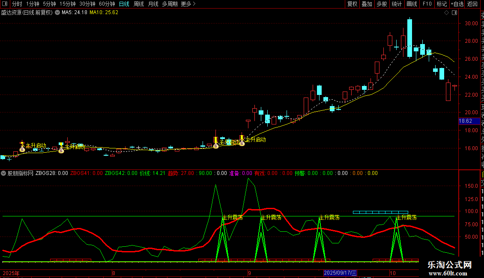Viewport: 484px width, 278px height.
Task: Open the 股朋指标网 indicator dropdown icon
Action: click(x=3, y=173)
